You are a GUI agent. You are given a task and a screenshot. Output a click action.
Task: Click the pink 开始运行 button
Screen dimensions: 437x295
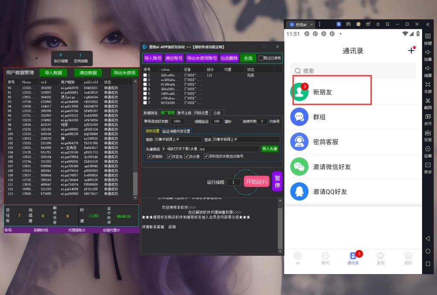(256, 182)
